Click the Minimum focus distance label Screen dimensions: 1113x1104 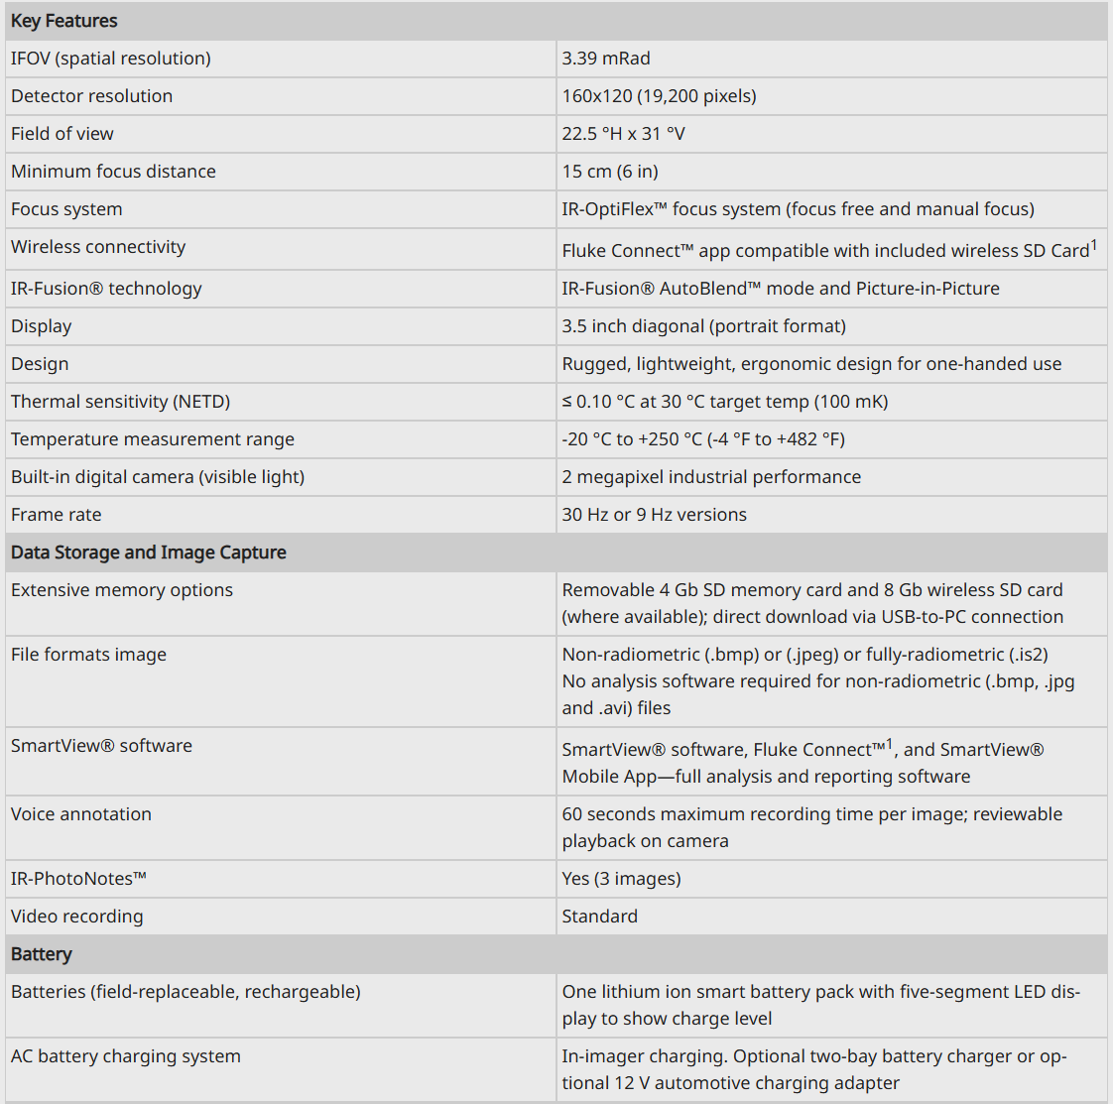[113, 172]
